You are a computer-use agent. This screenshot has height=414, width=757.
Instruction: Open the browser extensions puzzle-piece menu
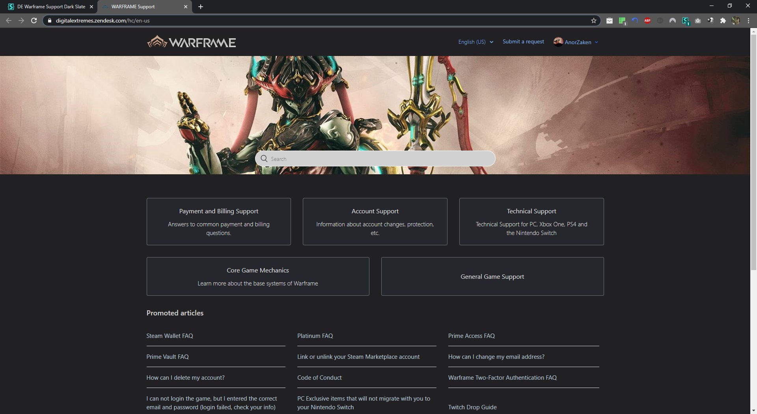point(723,21)
